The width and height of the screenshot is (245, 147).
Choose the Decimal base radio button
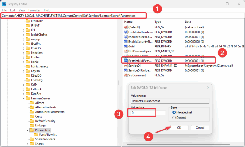(x=175, y=118)
